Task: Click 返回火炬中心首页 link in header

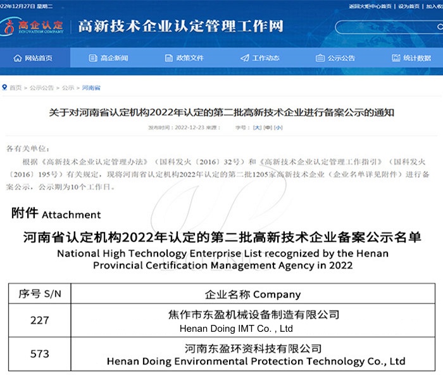Action: pos(370,6)
